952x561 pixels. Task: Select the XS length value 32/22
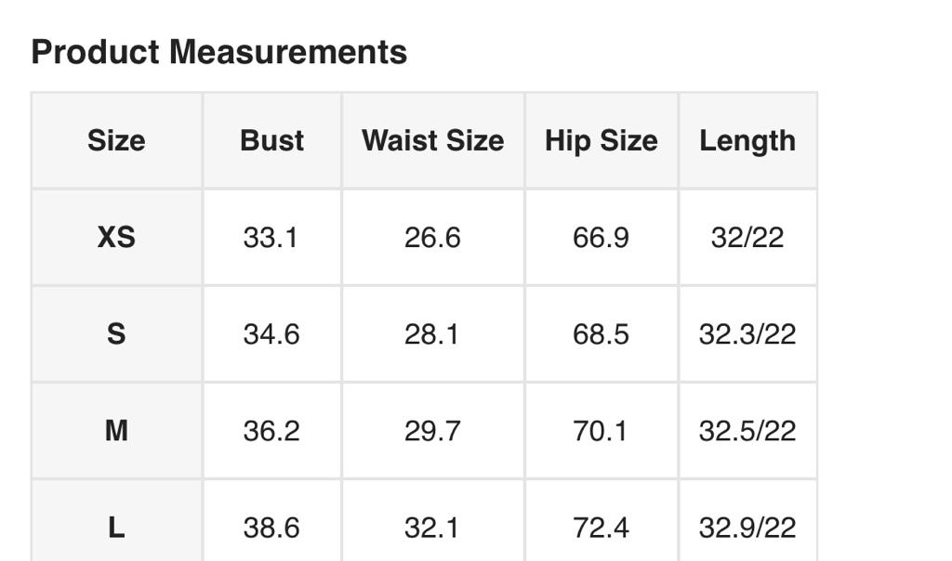coord(747,238)
